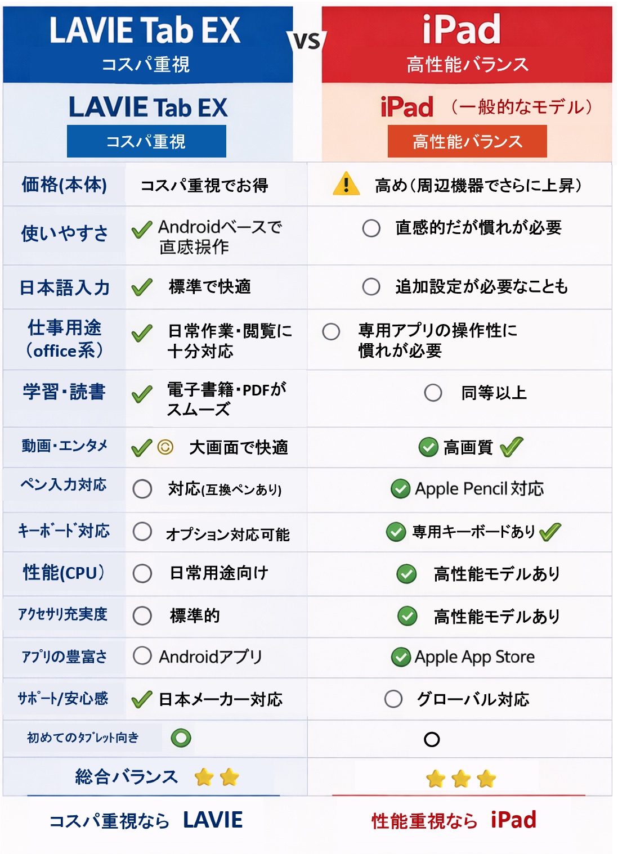Click green check badge beside Apple Pencil対応
This screenshot has width=618, height=854.
pyautogui.click(x=400, y=489)
